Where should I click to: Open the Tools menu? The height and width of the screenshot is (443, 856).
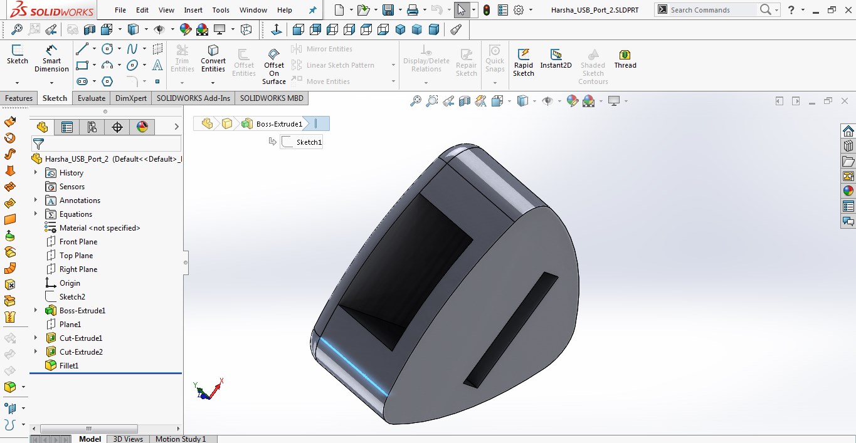pyautogui.click(x=221, y=10)
